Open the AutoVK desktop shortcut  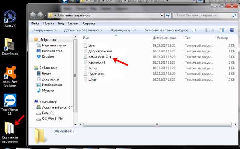click(10, 19)
